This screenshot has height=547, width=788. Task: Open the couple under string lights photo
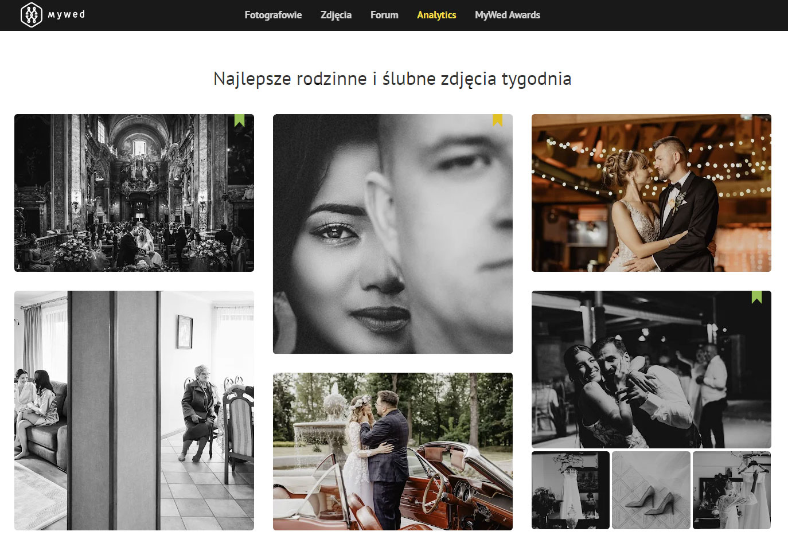click(x=651, y=193)
